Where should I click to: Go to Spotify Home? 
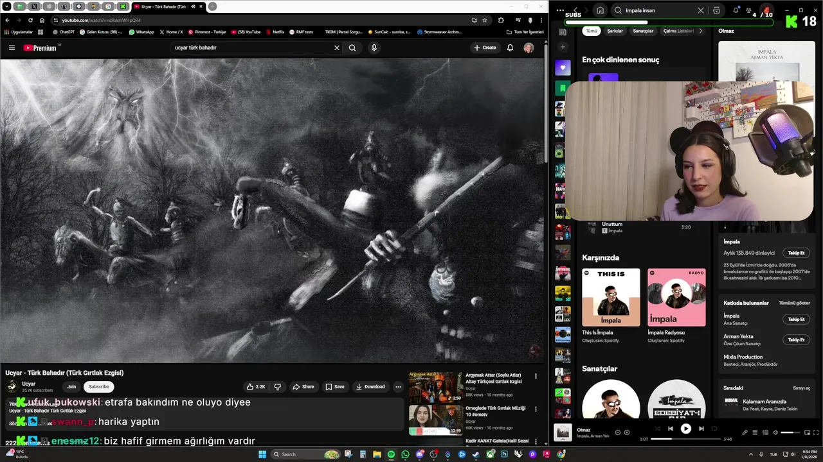click(x=600, y=10)
